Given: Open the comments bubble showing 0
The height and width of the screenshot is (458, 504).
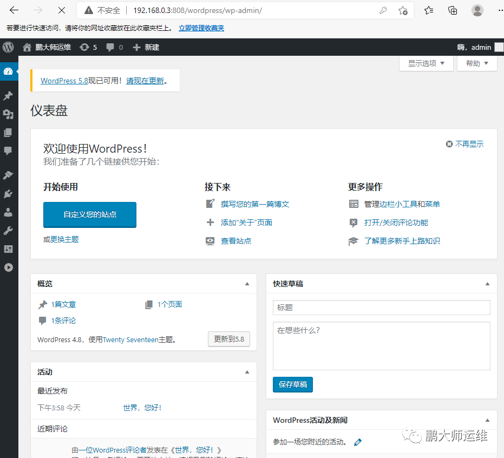Looking at the screenshot, I should pyautogui.click(x=110, y=48).
